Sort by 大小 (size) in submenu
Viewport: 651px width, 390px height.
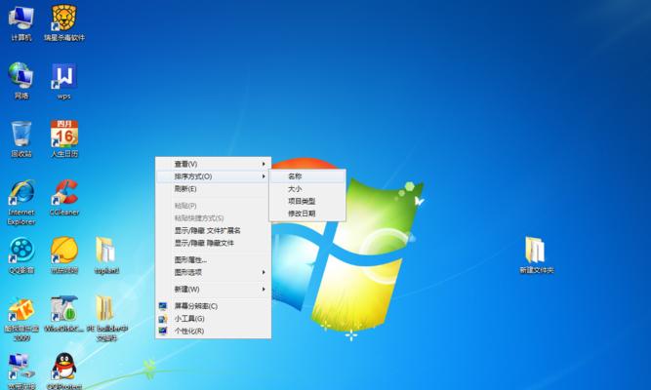307,189
